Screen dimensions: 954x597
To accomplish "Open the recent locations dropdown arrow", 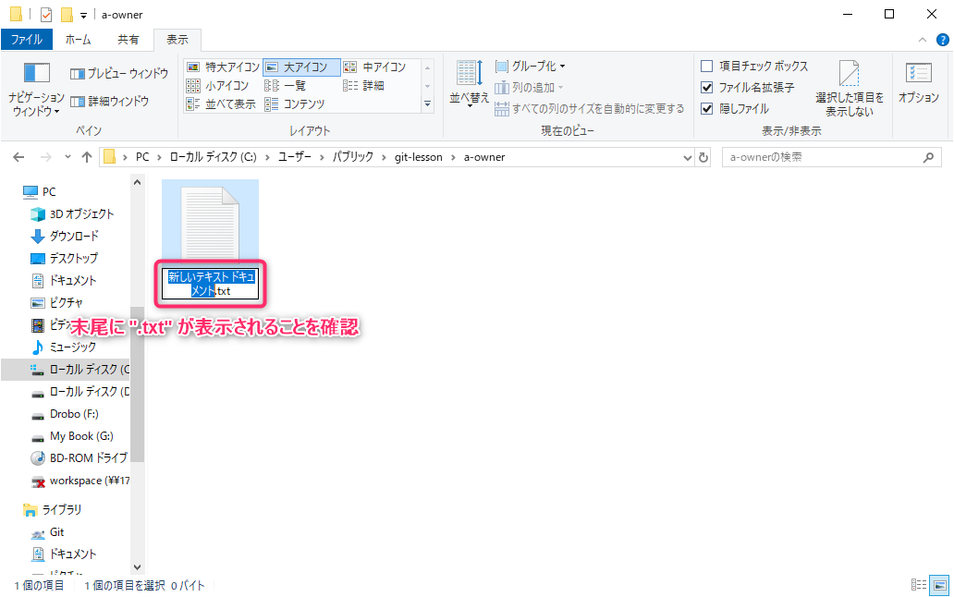I will [x=67, y=157].
